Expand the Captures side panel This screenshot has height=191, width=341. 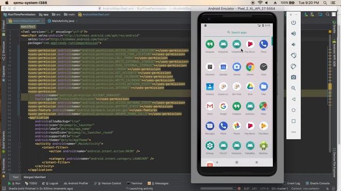point(4,73)
